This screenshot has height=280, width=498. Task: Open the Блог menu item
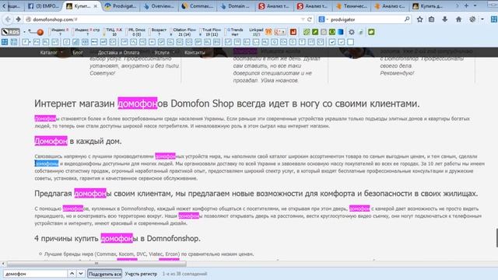pyautogui.click(x=78, y=52)
